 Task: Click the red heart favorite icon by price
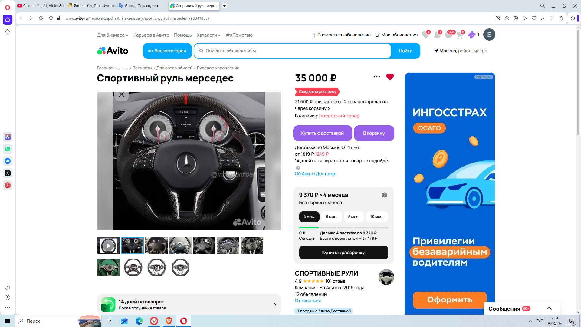pos(390,77)
